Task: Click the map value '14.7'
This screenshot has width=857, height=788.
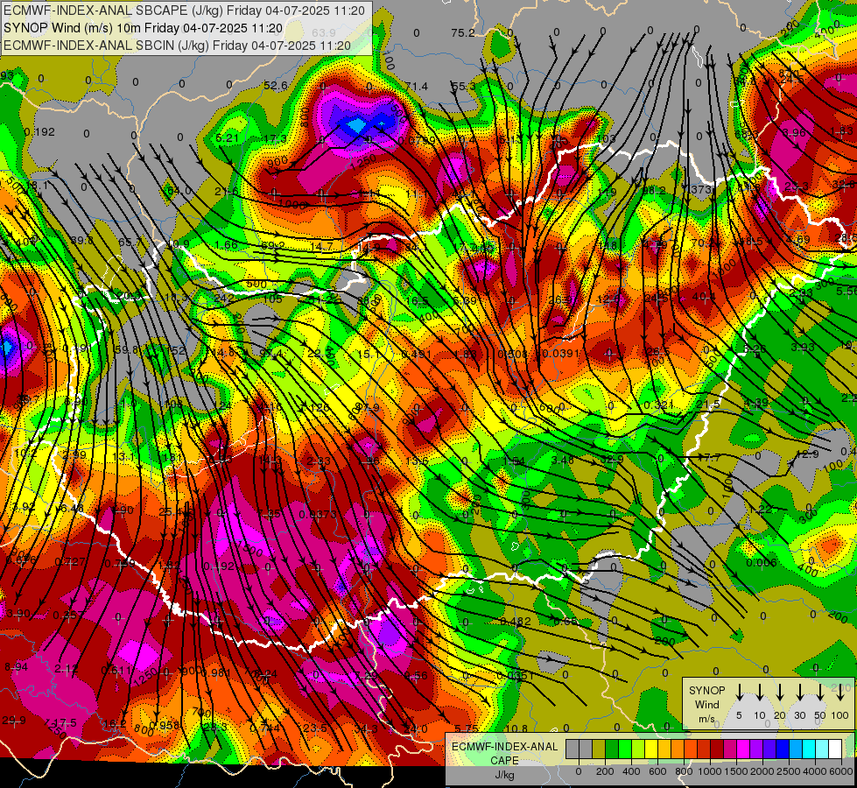Action: tap(322, 247)
